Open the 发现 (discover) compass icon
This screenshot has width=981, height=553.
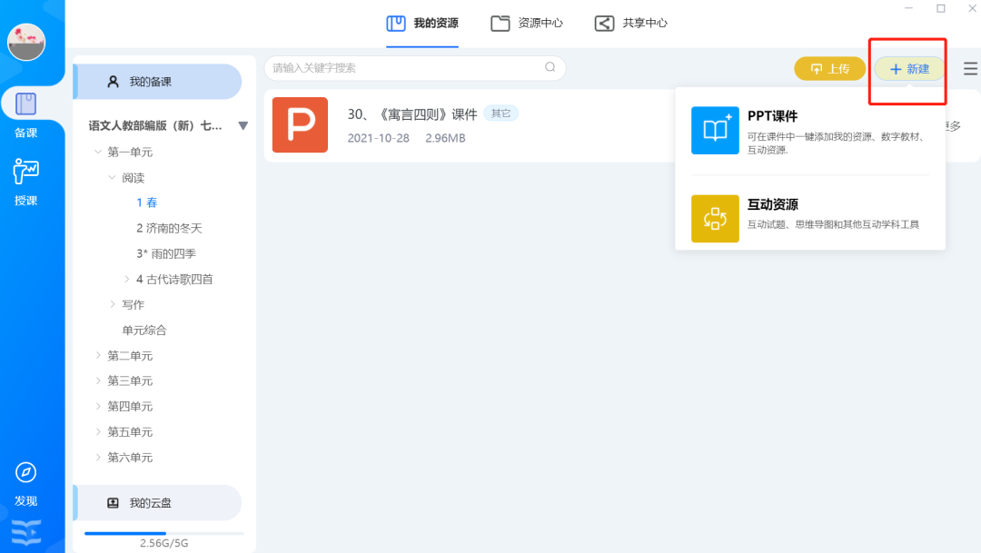[26, 474]
